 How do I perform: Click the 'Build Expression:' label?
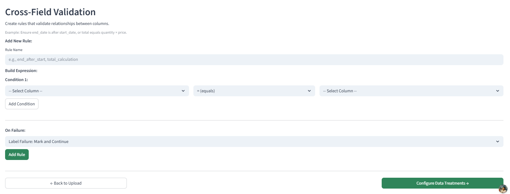pos(21,71)
